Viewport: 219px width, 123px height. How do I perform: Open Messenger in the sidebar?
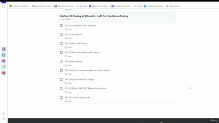coord(4,61)
